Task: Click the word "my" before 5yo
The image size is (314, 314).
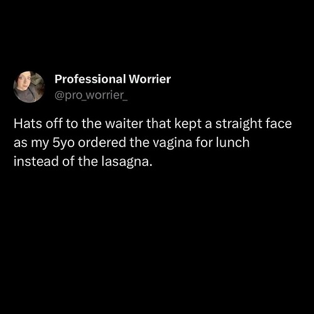Action: [x=40, y=144]
